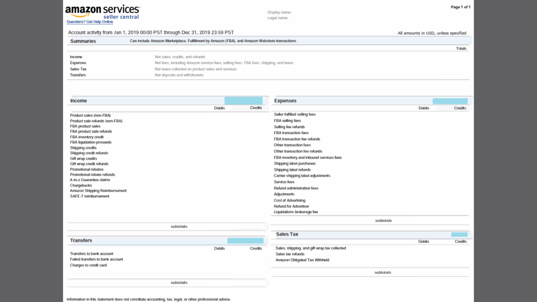The width and height of the screenshot is (537, 302).
Task: Click the Sales Tax subtotals row
Action: point(383,272)
